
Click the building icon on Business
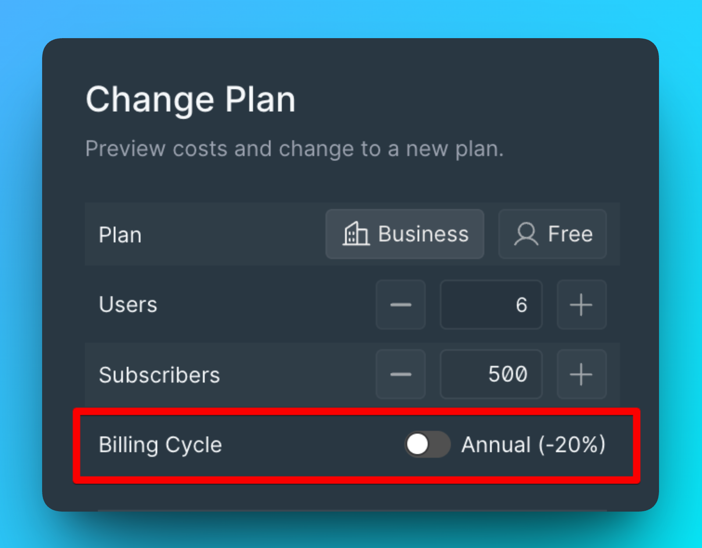355,234
